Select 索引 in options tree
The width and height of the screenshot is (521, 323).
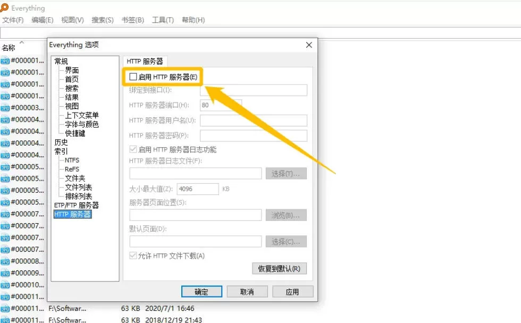pyautogui.click(x=61, y=151)
